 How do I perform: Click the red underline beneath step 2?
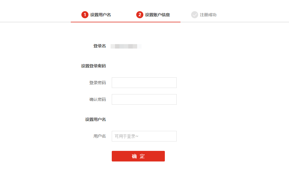click(x=153, y=22)
